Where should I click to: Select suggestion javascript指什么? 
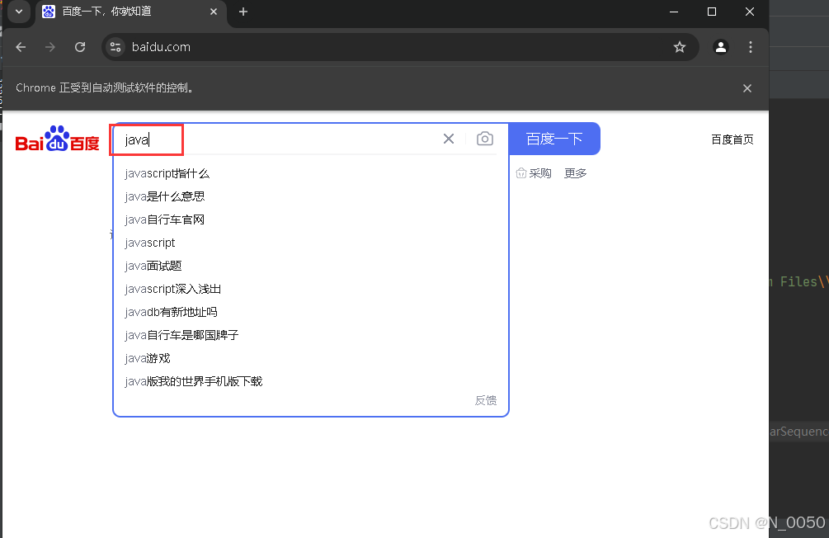(x=310, y=173)
